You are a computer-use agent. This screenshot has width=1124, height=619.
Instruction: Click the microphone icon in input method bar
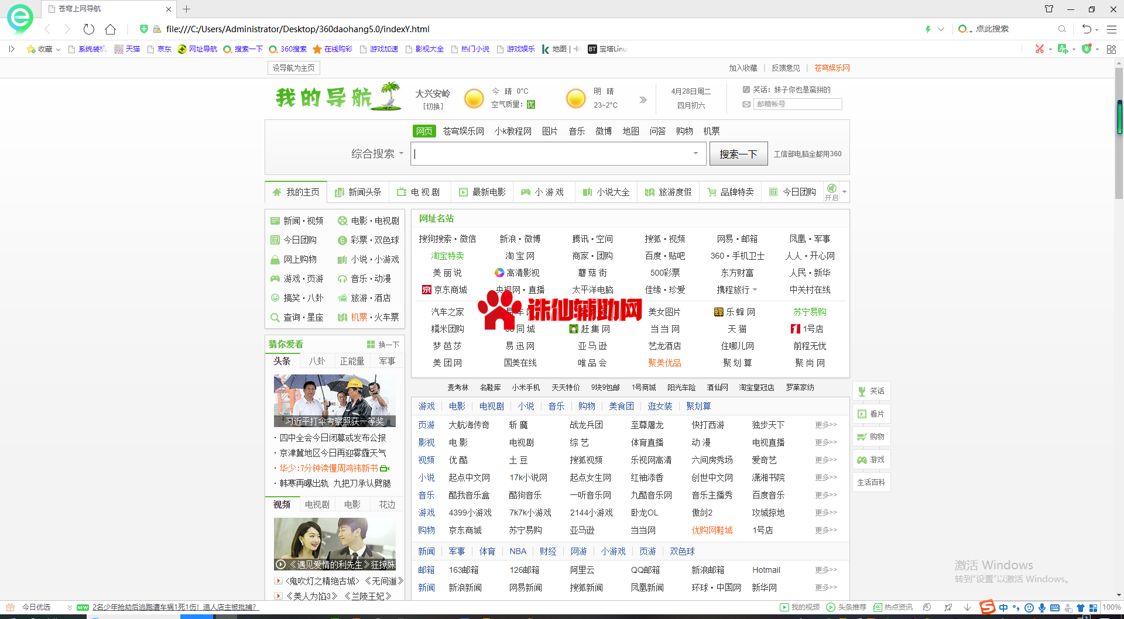(x=1042, y=608)
